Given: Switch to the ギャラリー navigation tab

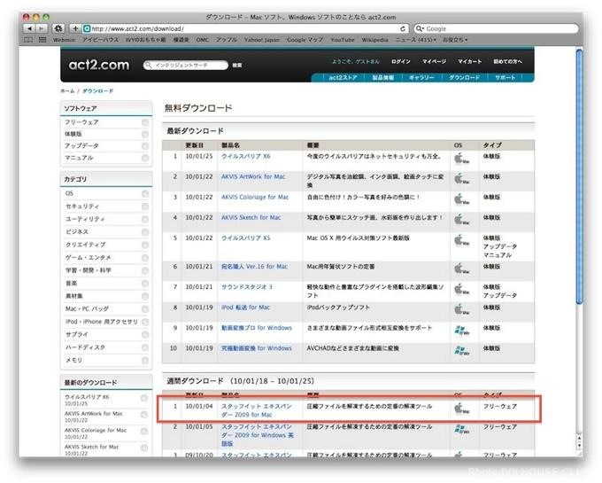Looking at the screenshot, I should pos(423,78).
